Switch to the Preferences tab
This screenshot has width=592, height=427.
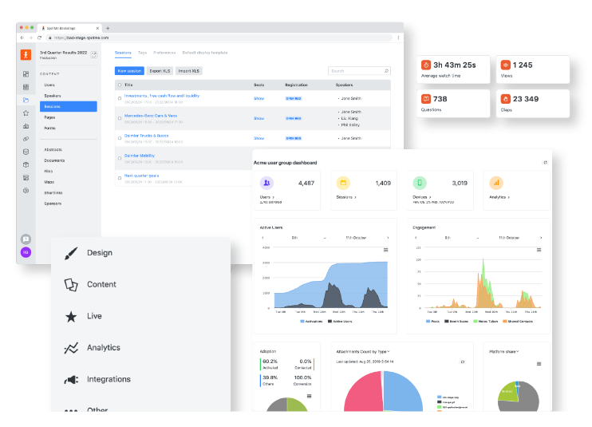(x=164, y=53)
